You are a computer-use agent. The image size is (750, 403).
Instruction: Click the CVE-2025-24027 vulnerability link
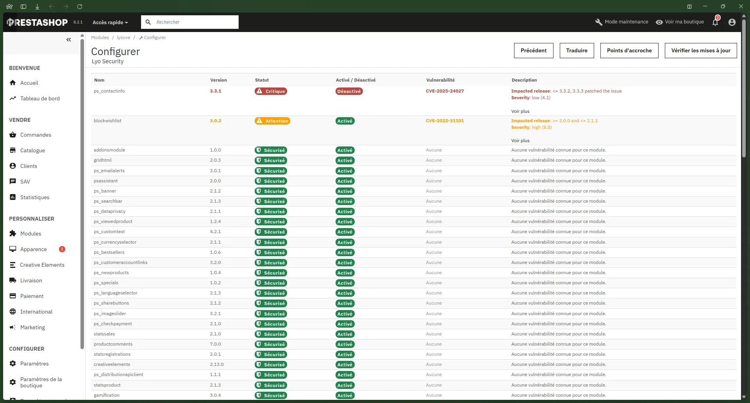click(x=445, y=91)
